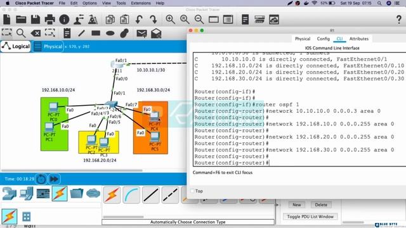Screen dimensions: 406x228
Task: Choose the Add Complex PDU open envelope icon
Action: point(156,34)
